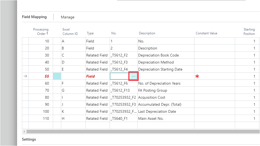Viewport: 260px width, 146px height.
Task: Click the horizontal scrollbar track
Action: [143, 132]
